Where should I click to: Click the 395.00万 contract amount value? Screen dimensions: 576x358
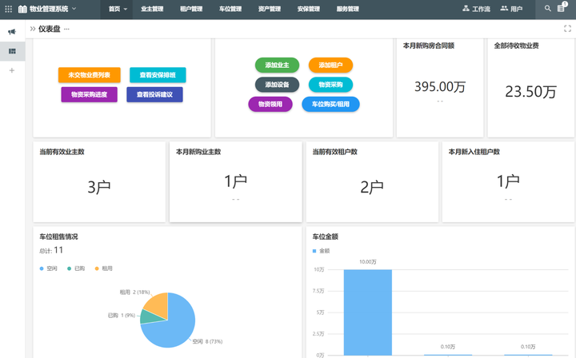tap(440, 87)
